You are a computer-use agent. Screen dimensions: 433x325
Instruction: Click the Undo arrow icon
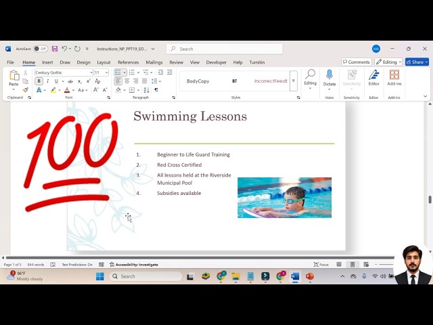pos(64,49)
